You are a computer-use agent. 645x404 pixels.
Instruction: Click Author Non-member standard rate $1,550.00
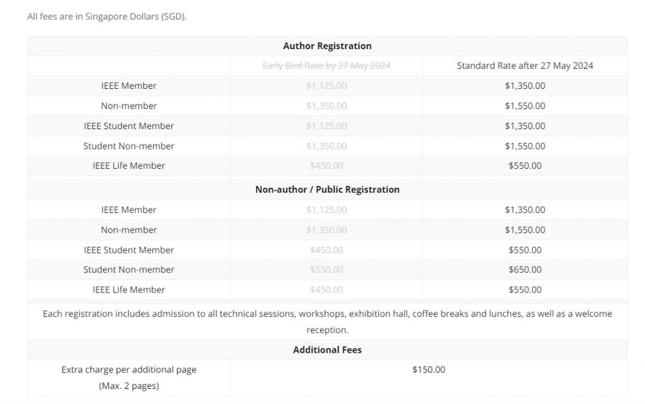click(x=525, y=106)
